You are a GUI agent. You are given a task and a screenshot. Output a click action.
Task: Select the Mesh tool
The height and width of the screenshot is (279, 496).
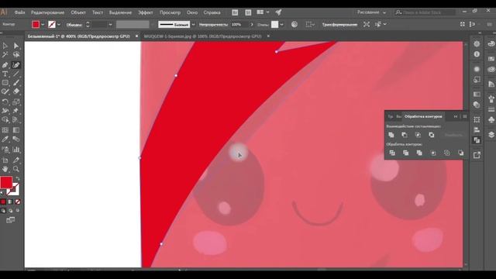(5, 130)
